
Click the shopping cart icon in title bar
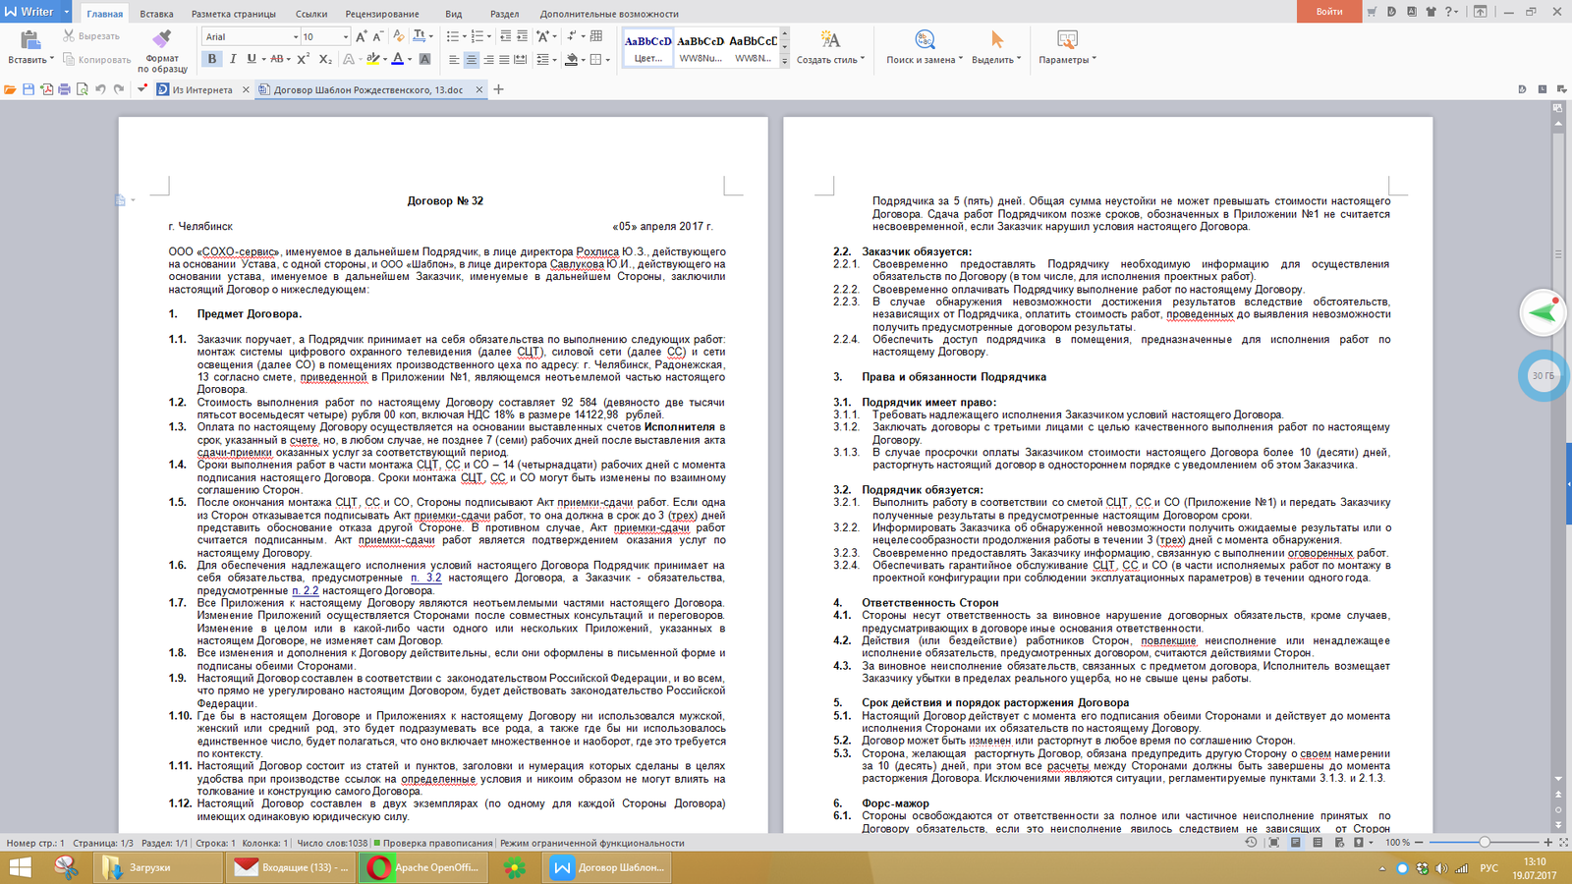1372,12
